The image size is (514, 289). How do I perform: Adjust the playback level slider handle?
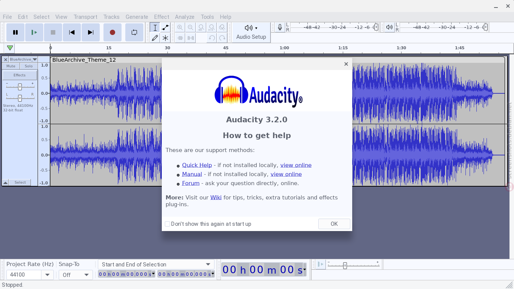tap(485, 27)
